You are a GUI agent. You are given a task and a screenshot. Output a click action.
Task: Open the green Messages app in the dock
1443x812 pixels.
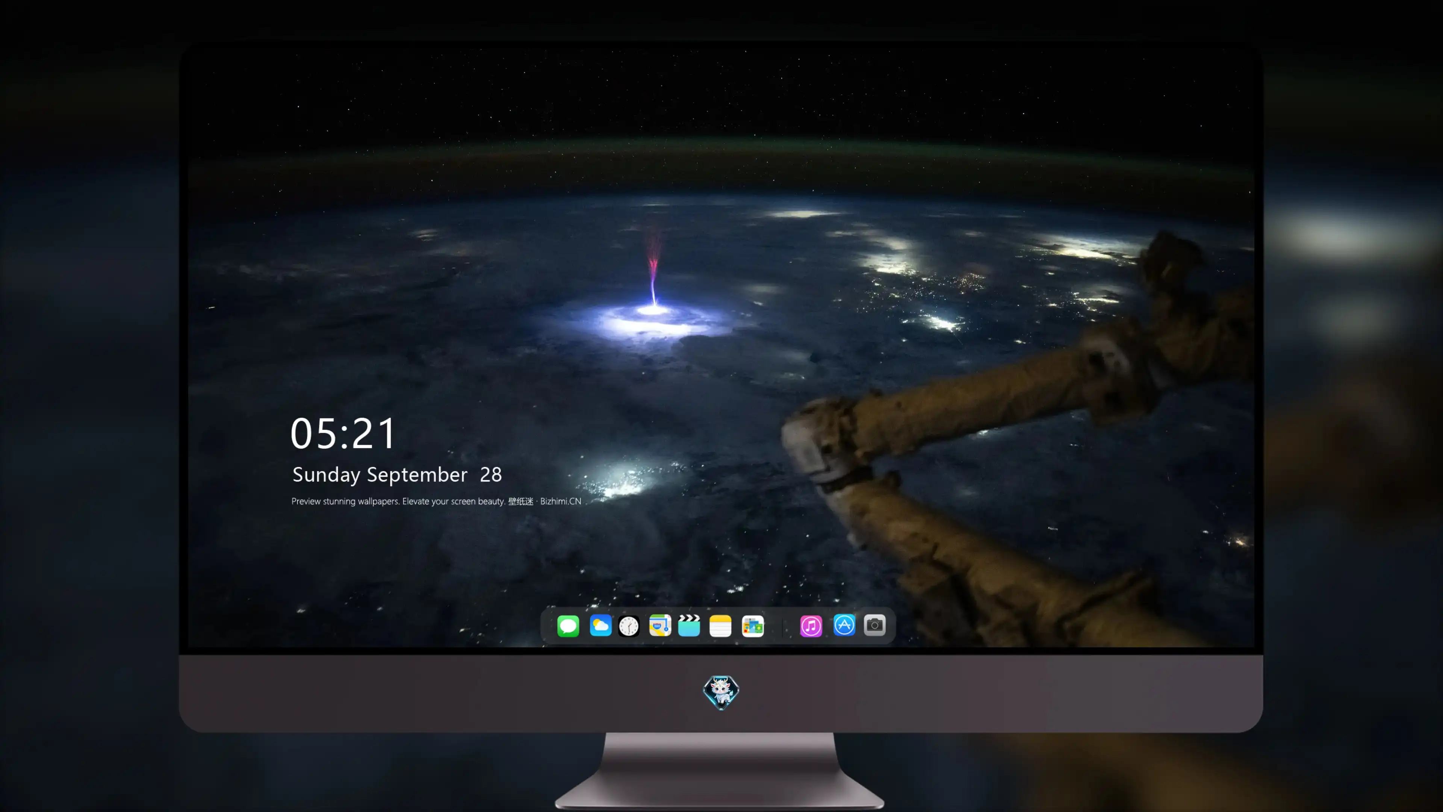point(568,626)
